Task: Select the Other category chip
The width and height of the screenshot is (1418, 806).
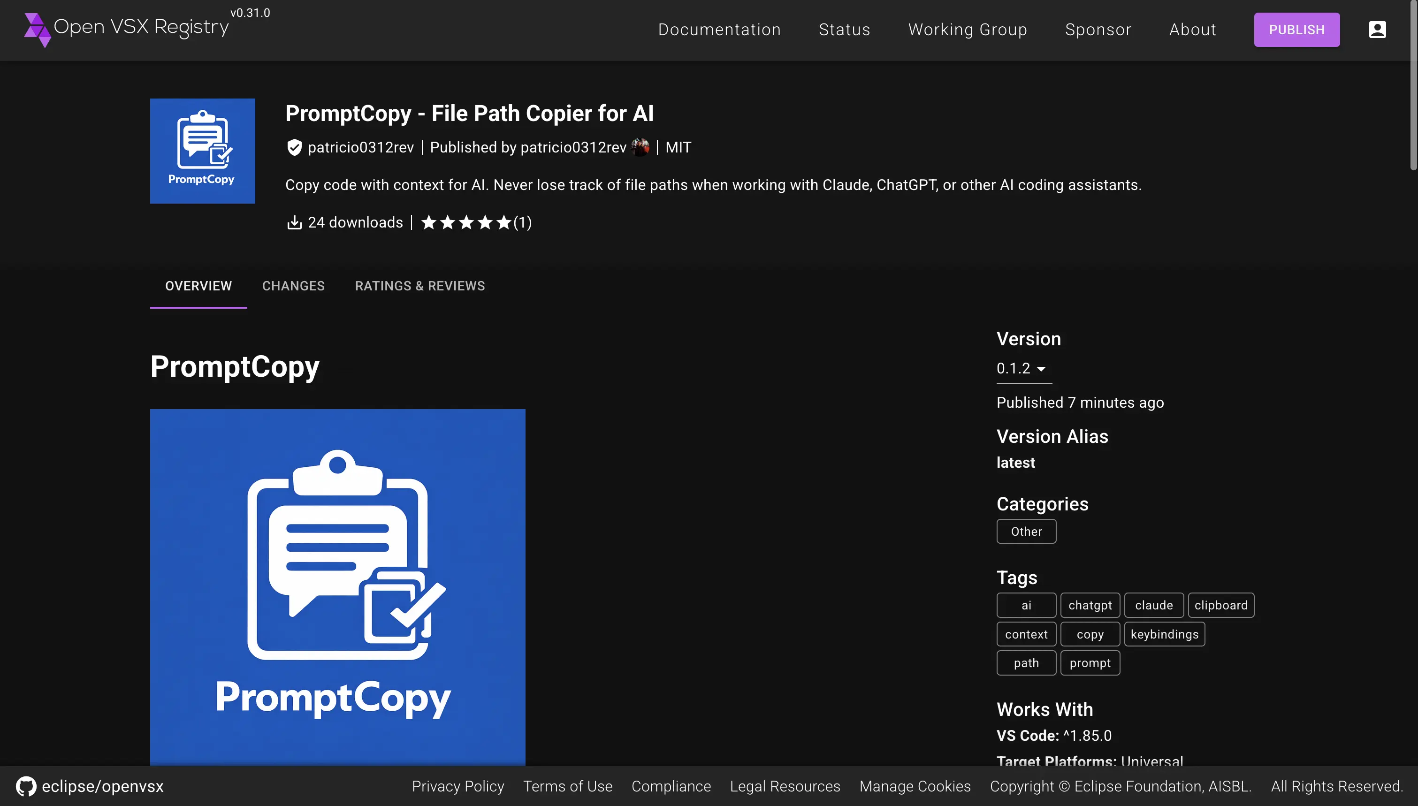Action: tap(1026, 532)
